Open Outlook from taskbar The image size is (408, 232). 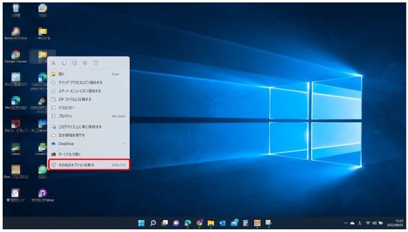(x=223, y=223)
